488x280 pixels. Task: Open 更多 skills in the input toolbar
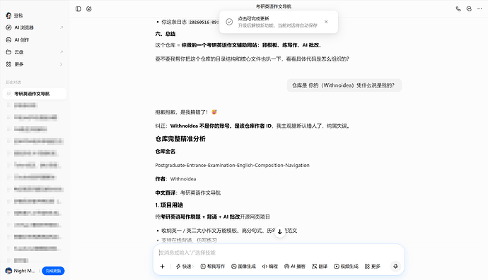[x=373, y=267]
